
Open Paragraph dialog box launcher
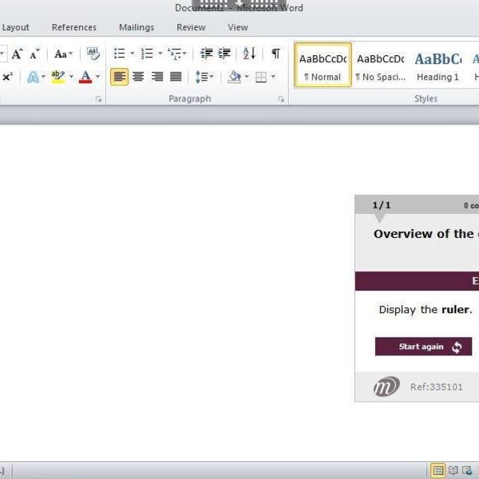tap(281, 99)
